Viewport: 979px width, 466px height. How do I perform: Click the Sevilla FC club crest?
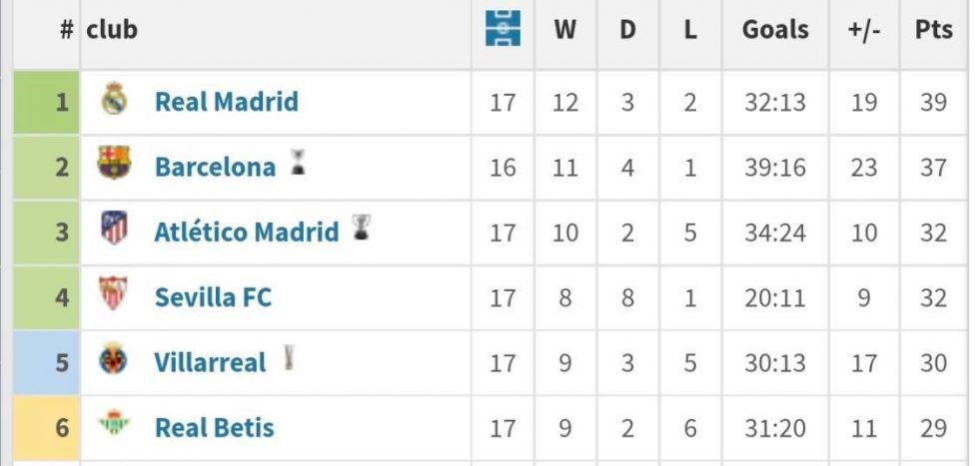[114, 294]
